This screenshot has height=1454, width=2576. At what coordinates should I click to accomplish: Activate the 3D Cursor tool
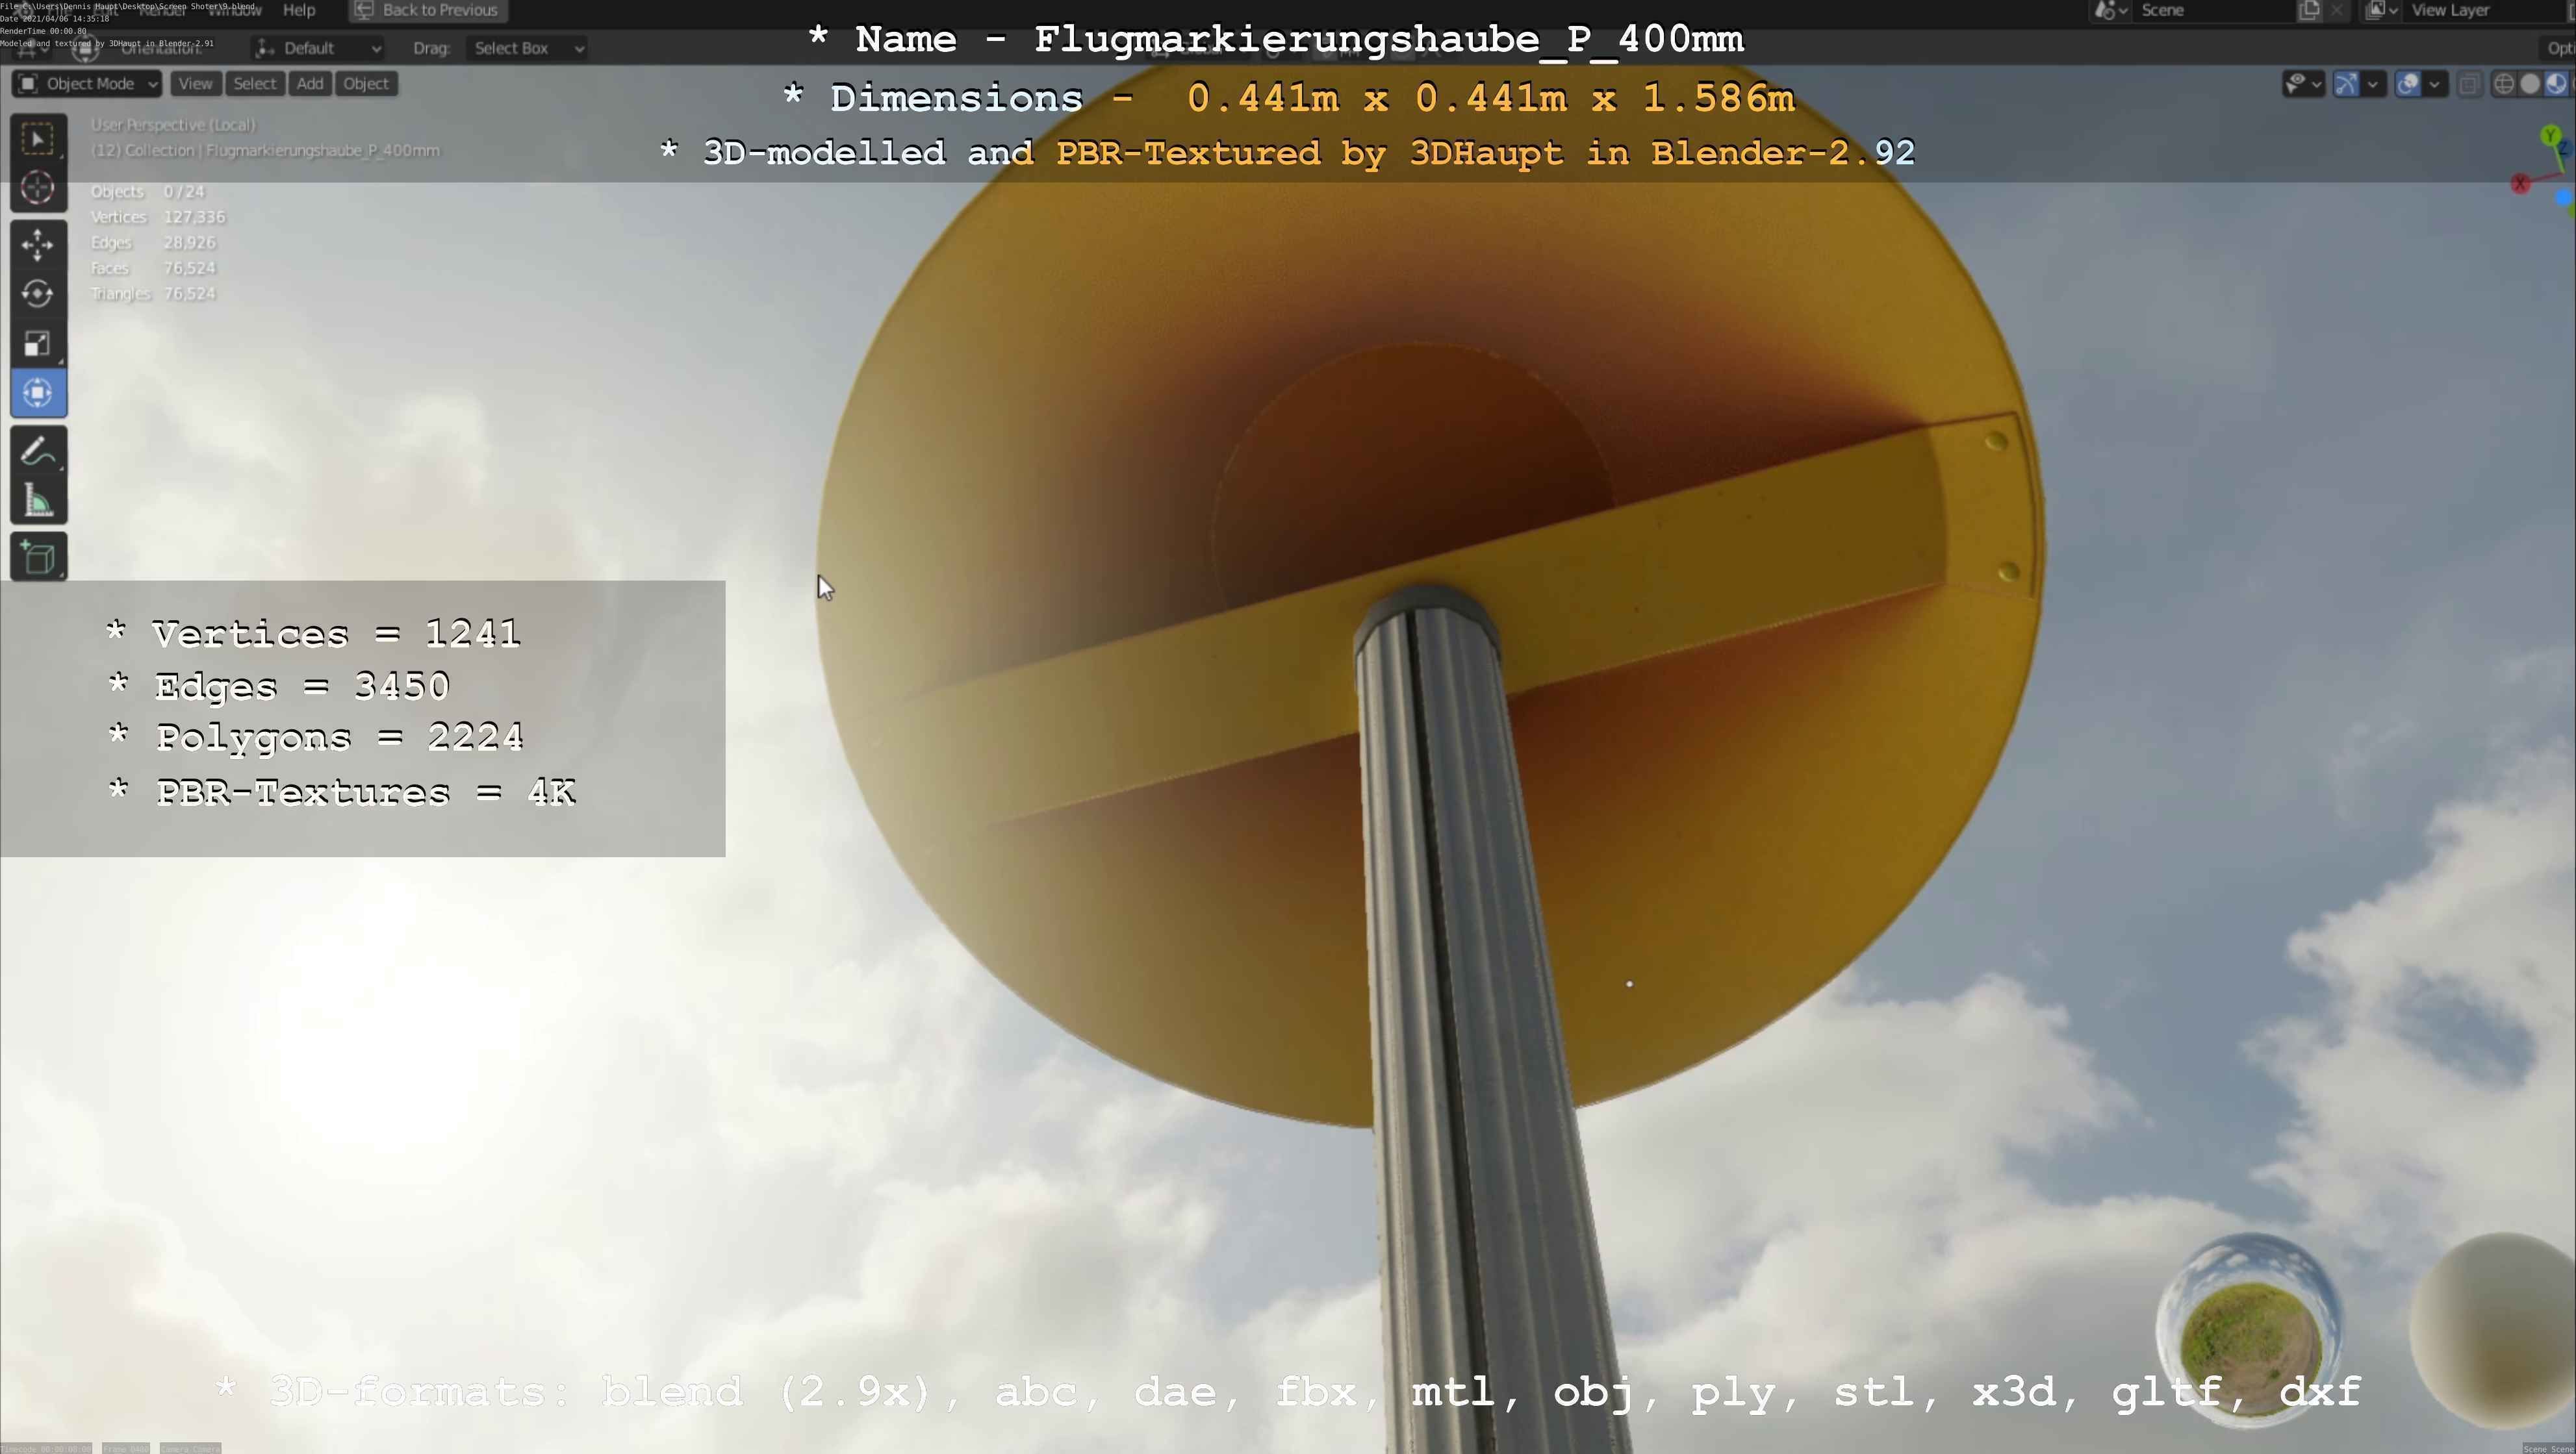coord(38,188)
